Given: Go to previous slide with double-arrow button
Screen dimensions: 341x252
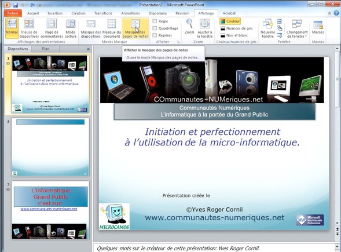Looking at the screenshot, I should (x=337, y=229).
